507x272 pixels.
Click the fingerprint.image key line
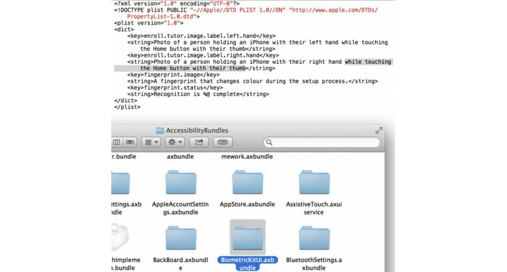click(x=173, y=75)
